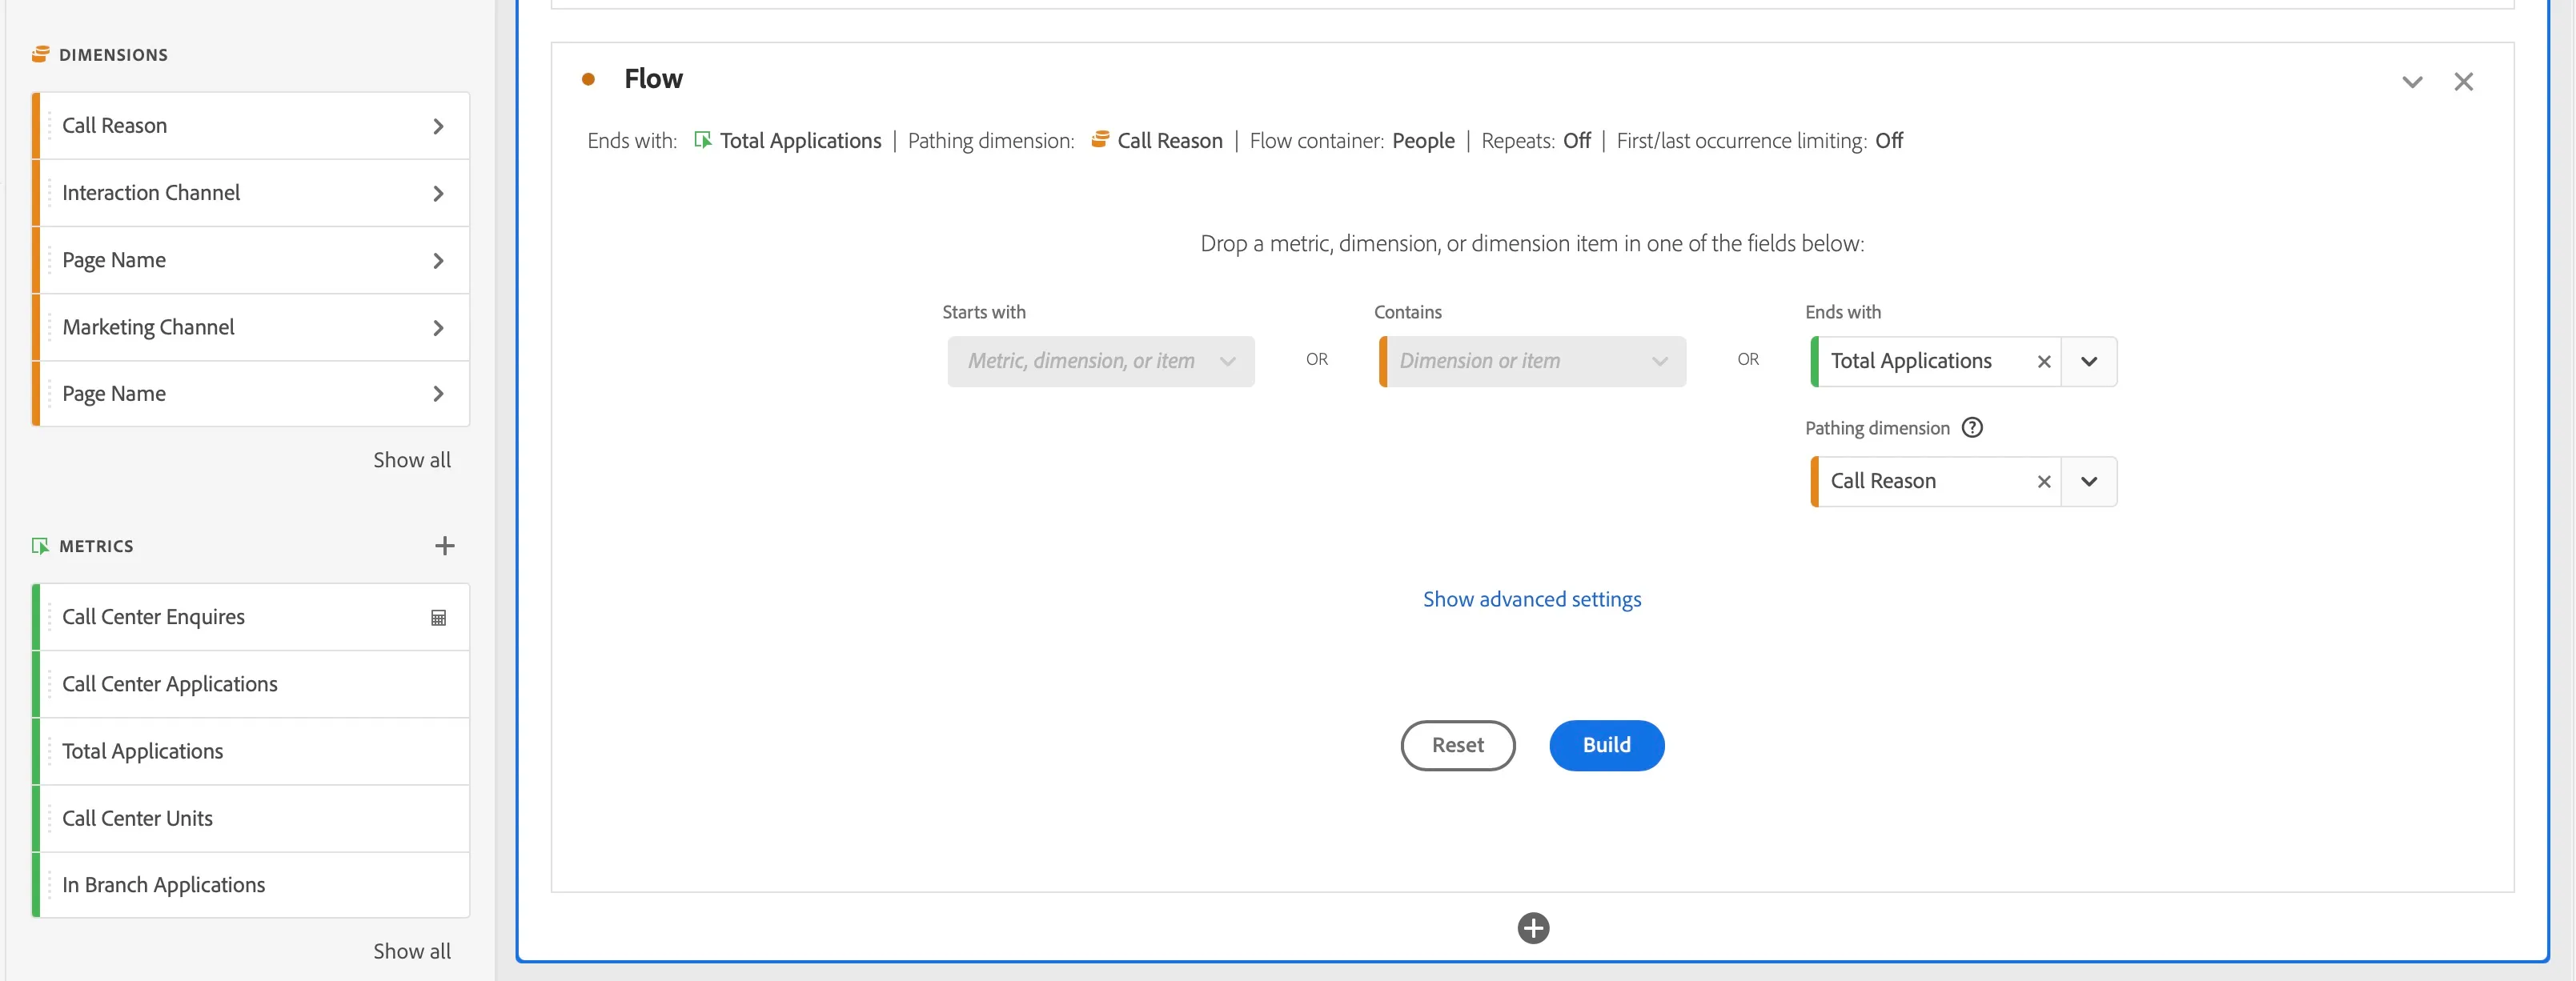Screen dimensions: 2576x981
Task: Click Show advanced settings link
Action: tap(1532, 599)
